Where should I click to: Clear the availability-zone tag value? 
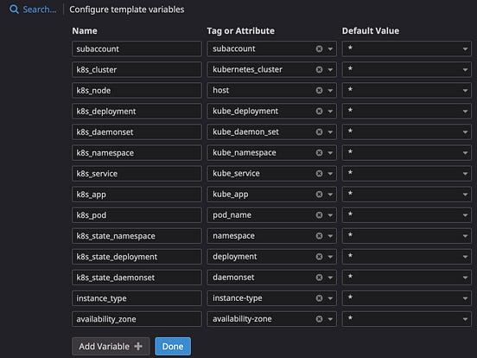(319, 319)
